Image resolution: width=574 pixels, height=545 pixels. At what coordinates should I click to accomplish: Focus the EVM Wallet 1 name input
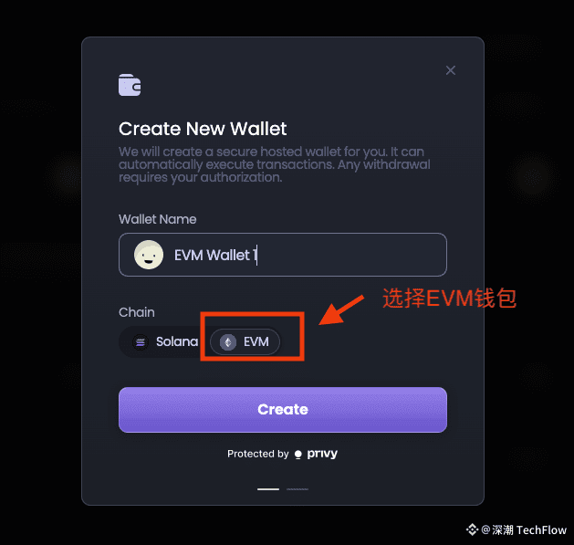283,255
